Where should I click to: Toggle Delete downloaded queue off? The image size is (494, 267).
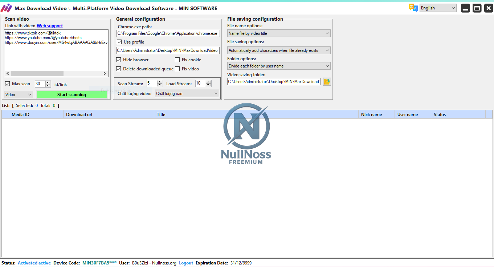coord(118,69)
